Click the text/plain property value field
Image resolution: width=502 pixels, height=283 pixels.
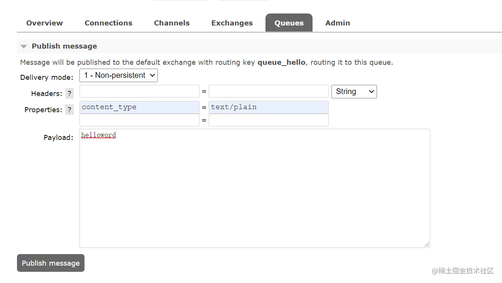(269, 107)
